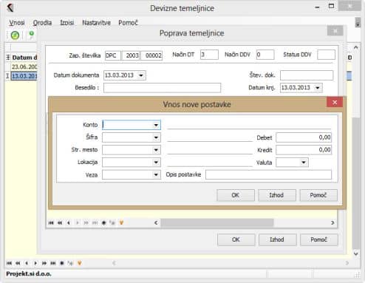Go to last record in main window navigator
365x283 pixels.
[x=53, y=263]
